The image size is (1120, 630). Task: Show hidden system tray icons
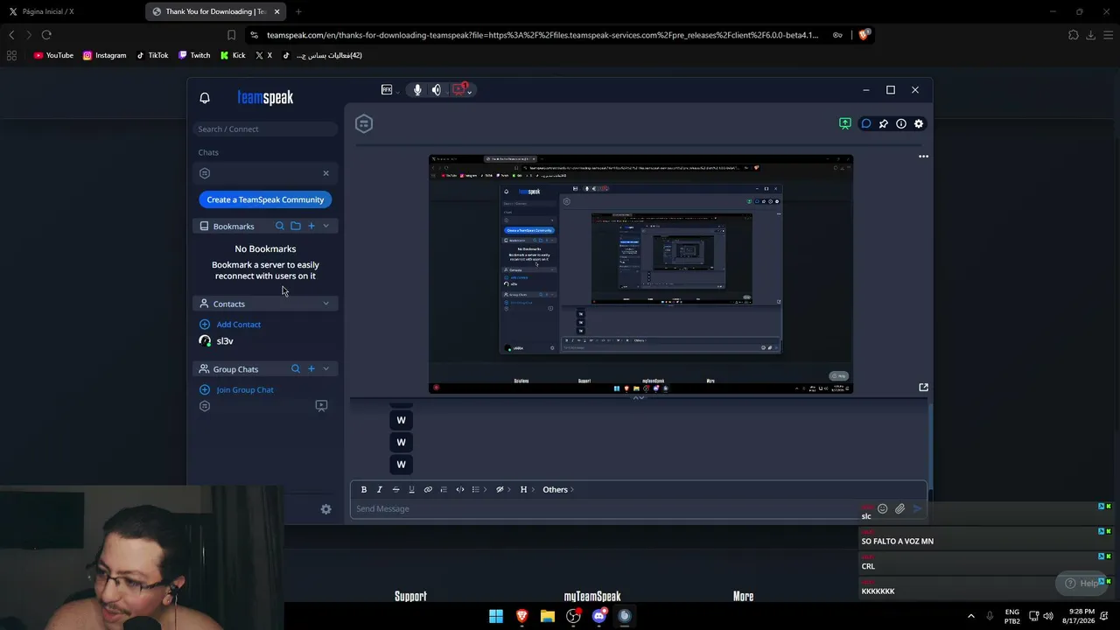(970, 616)
